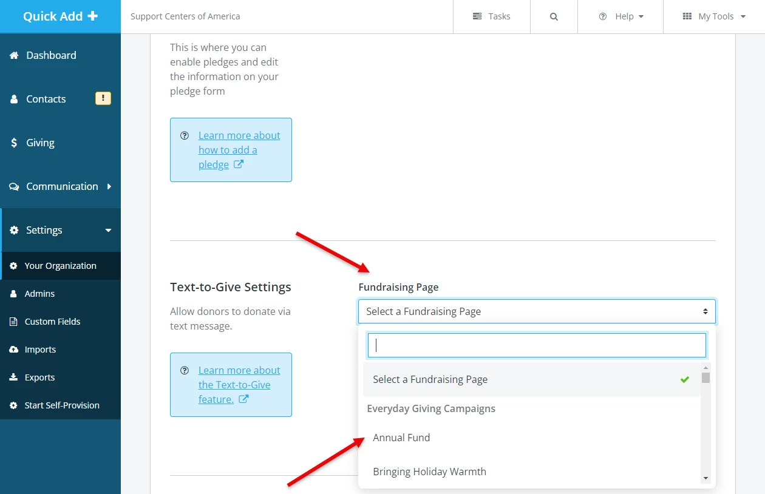
Task: Click the dropdown list scrollbar thumb
Action: [705, 377]
